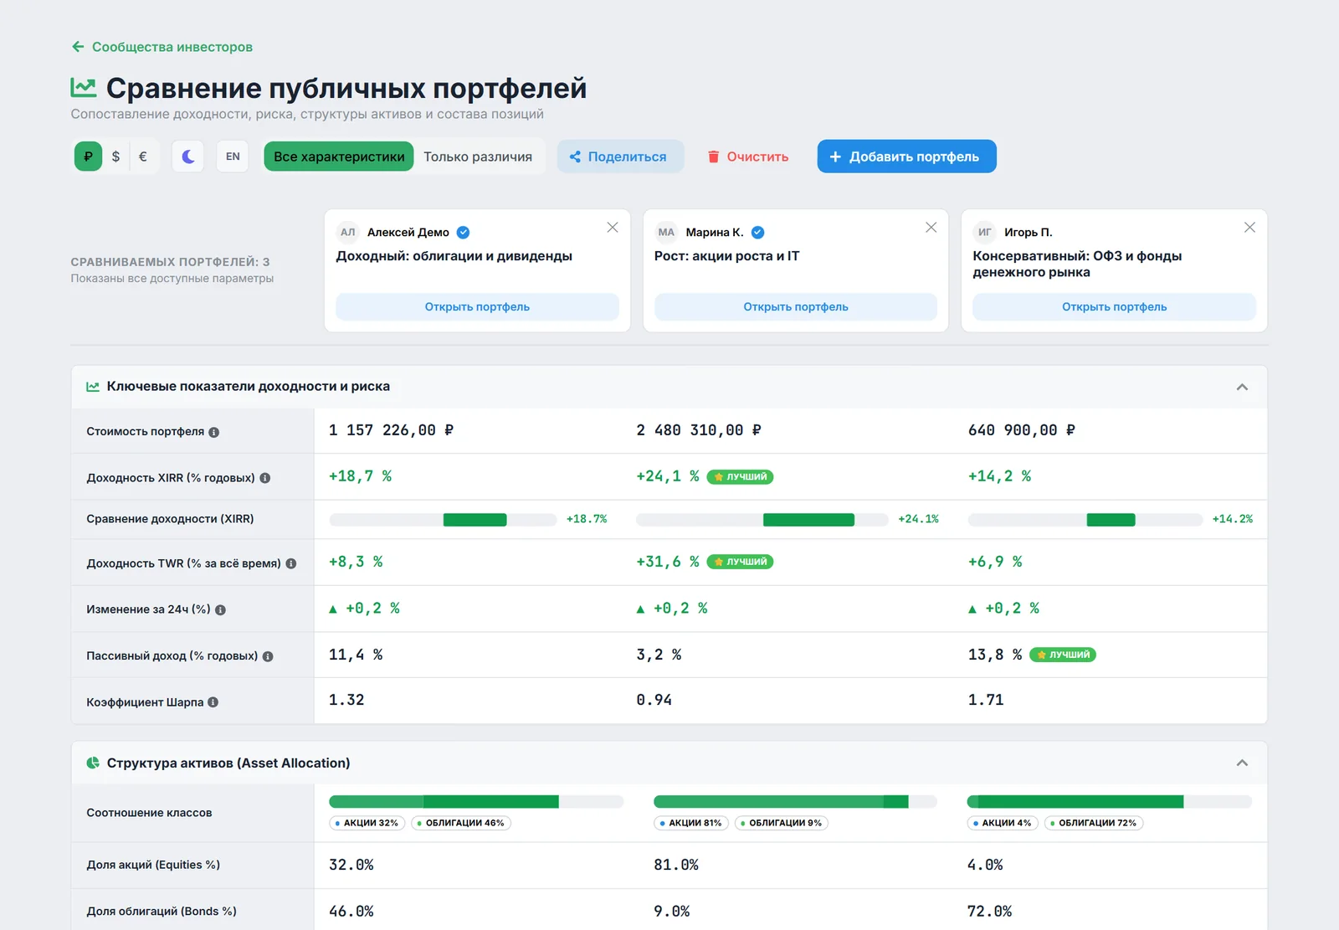Click Добавить портфель button
The width and height of the screenshot is (1339, 930).
click(x=906, y=157)
